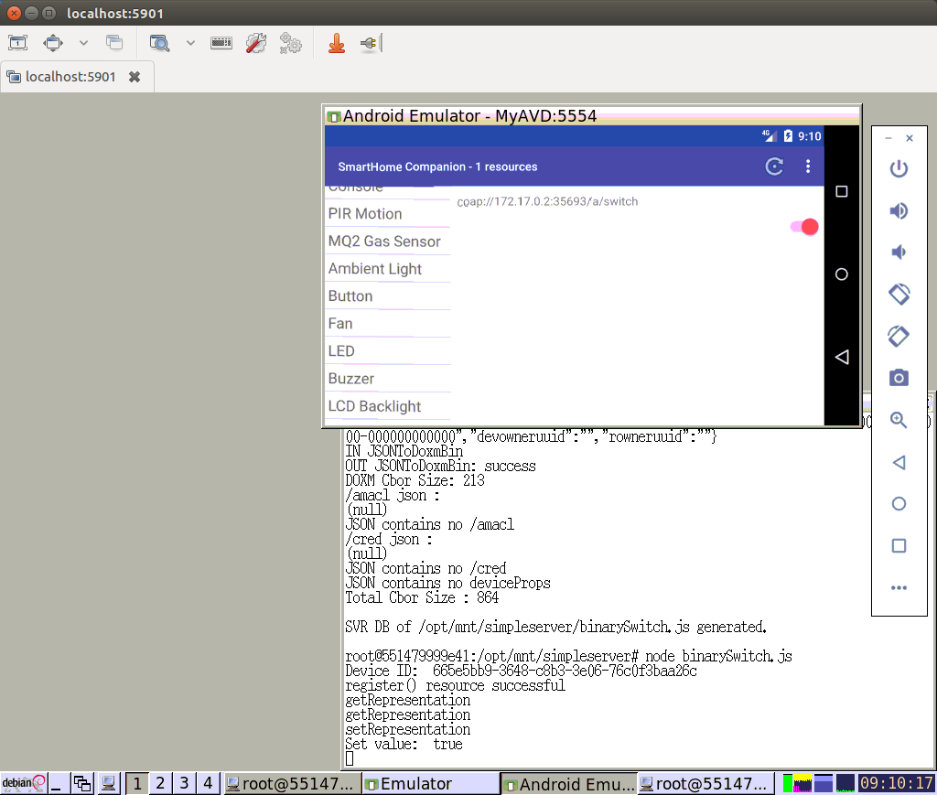The image size is (937, 795).
Task: Open the preferences wrench icon
Action: [256, 43]
